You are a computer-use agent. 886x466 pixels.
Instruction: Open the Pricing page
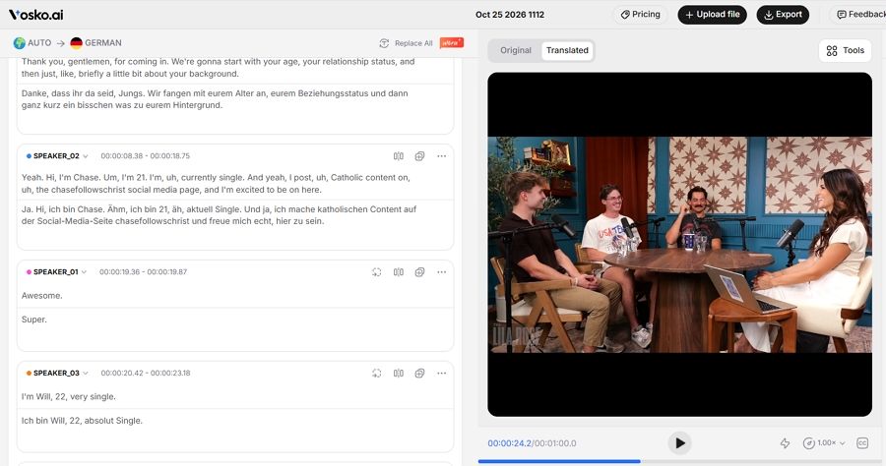(640, 15)
